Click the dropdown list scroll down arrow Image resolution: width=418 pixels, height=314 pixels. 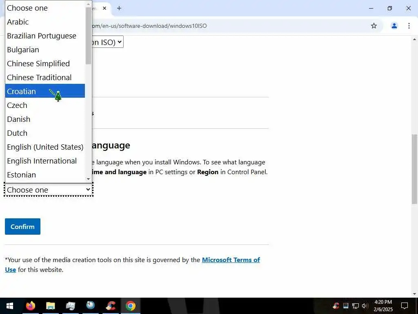click(88, 179)
